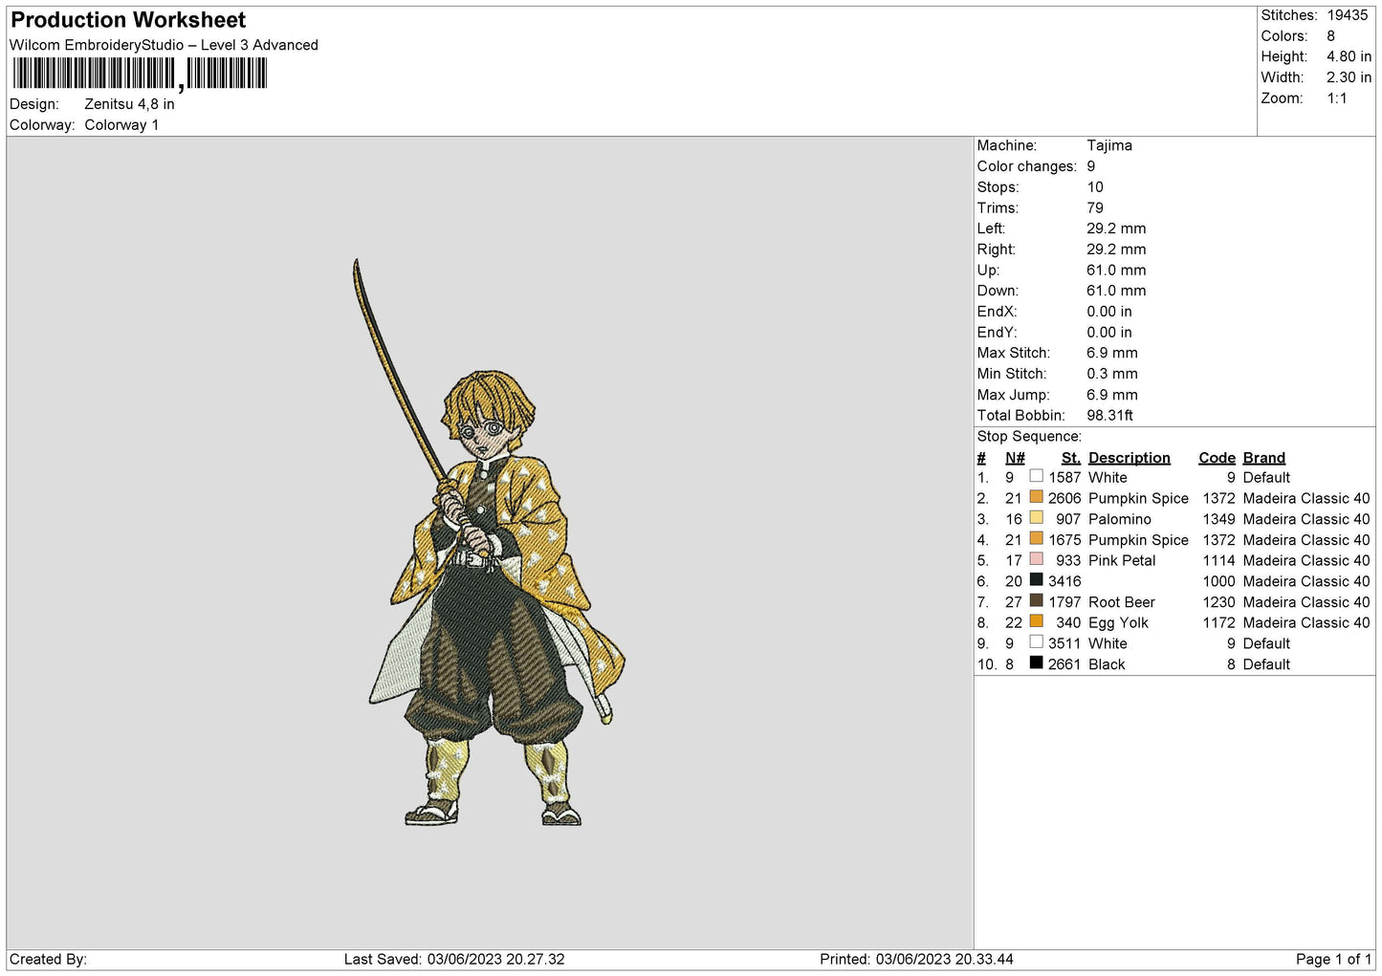
Task: Click stitch count 2661 in the Black row
Action: [x=1064, y=664]
